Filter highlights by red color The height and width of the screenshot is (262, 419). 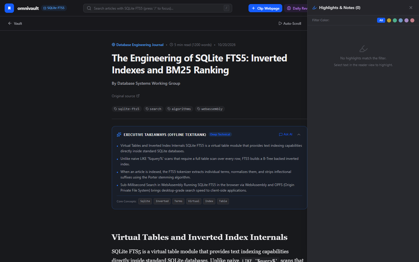(412, 20)
